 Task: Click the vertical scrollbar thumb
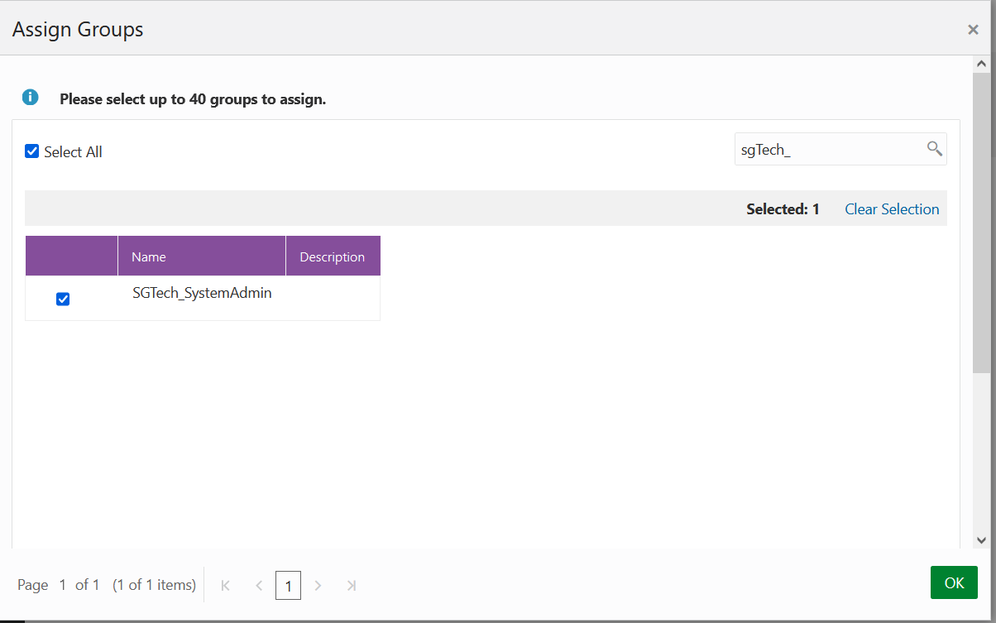[982, 222]
